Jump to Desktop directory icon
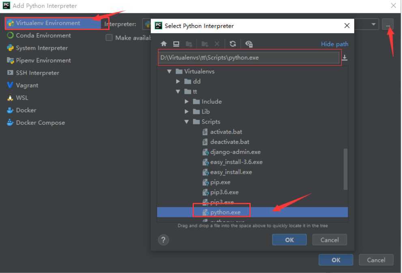This screenshot has height=273, width=402. (176, 44)
